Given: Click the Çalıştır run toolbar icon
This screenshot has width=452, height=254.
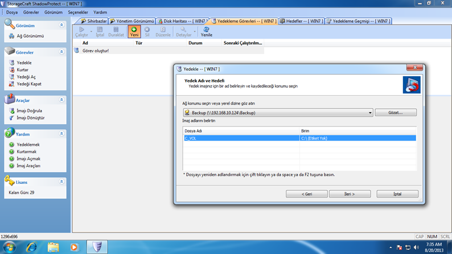Looking at the screenshot, I should pos(81,32).
